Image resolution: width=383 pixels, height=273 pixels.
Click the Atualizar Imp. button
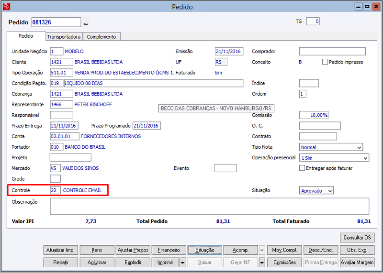click(61, 250)
